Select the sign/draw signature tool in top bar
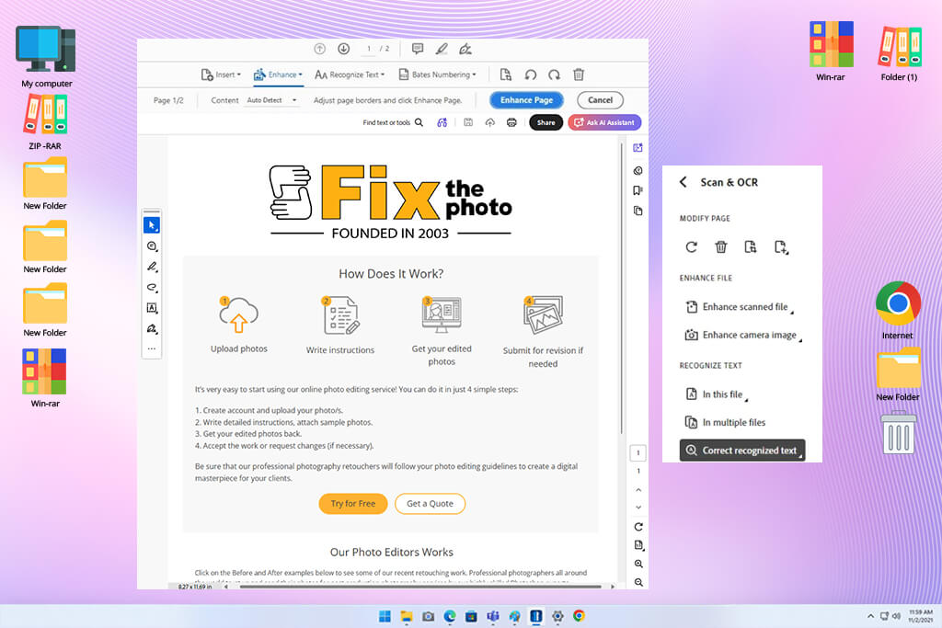This screenshot has height=628, width=942. [465, 49]
